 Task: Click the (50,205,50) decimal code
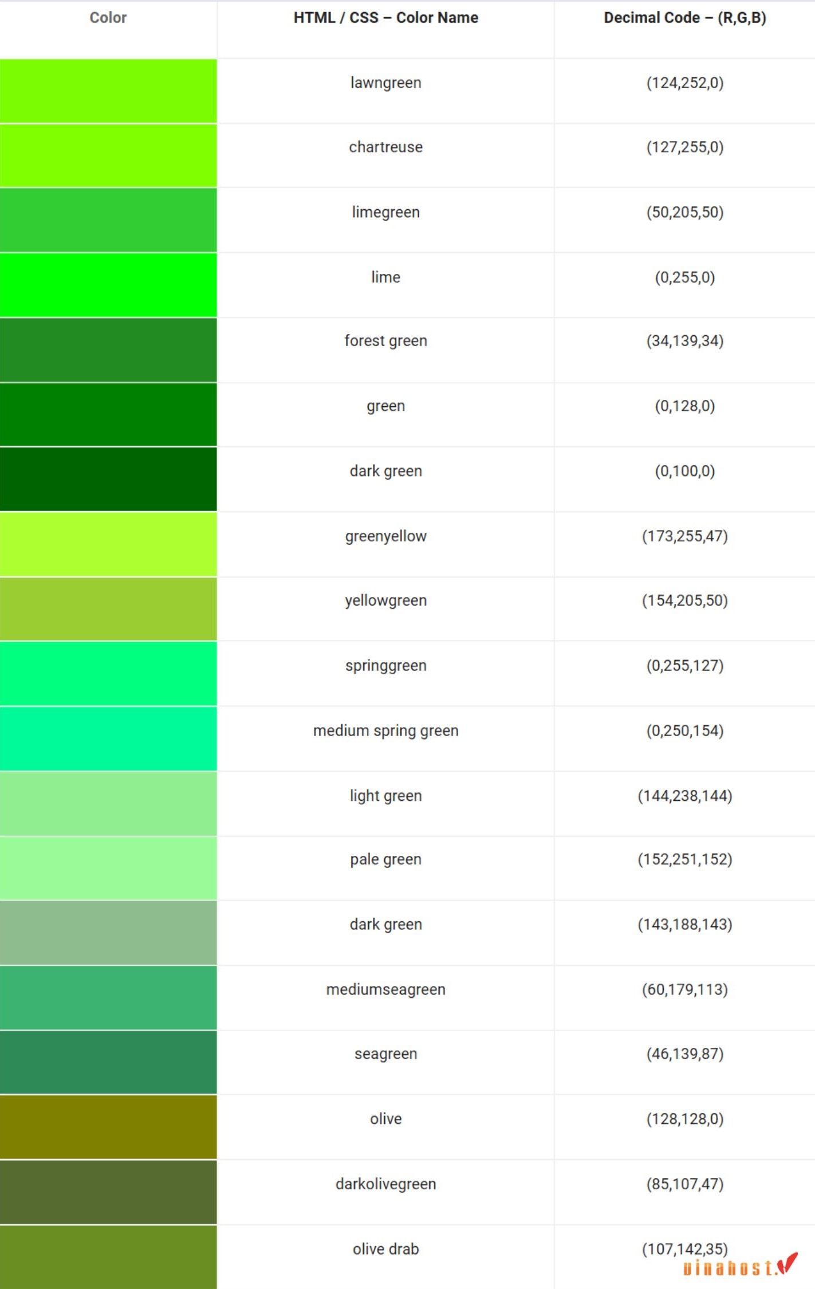(685, 213)
